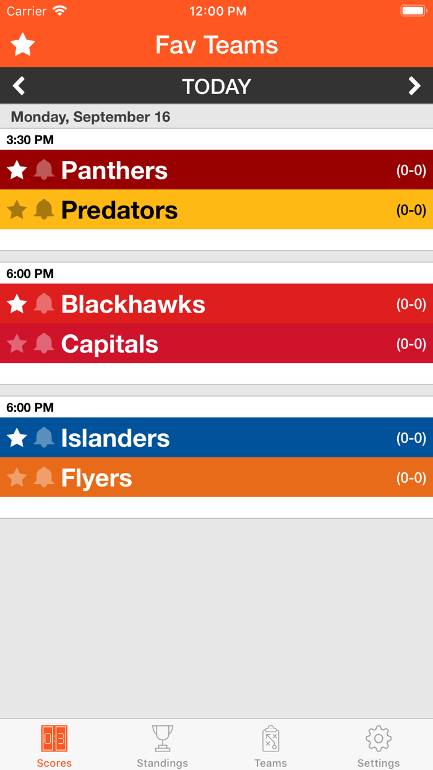Open Standings via the trophy icon
The width and height of the screenshot is (433, 770).
[162, 738]
